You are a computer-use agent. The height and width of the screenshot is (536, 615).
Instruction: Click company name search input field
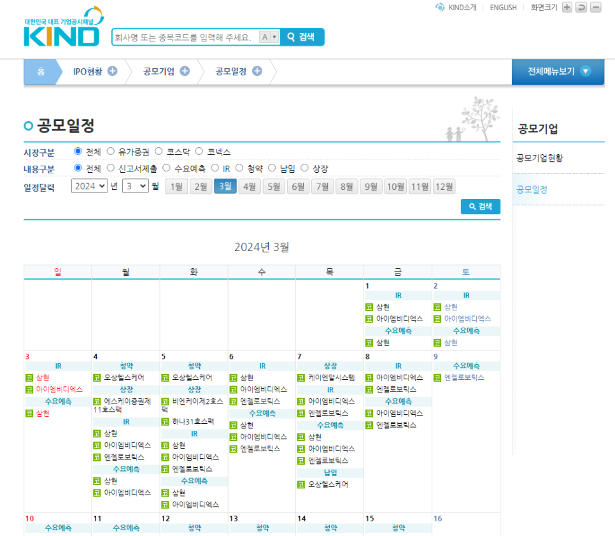[185, 37]
